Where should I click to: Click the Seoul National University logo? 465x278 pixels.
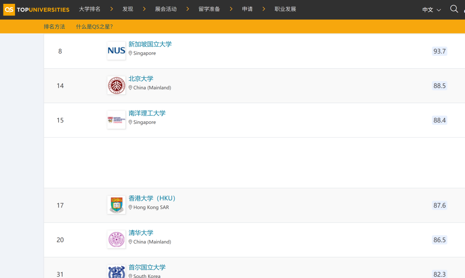point(116,272)
